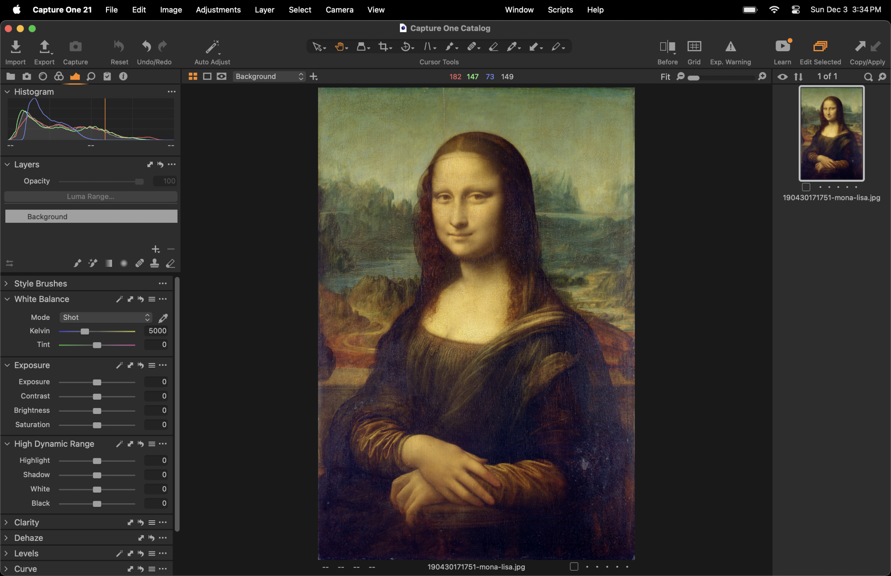The image size is (891, 576).
Task: Click the Contrast value field
Action: 157,396
